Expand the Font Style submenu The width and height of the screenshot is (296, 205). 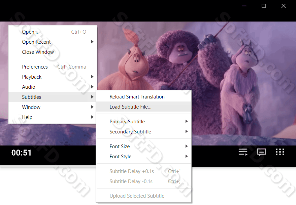pos(144,156)
